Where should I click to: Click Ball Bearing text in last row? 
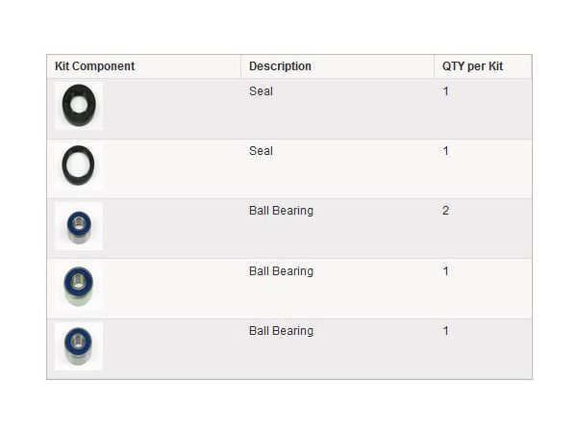point(281,331)
